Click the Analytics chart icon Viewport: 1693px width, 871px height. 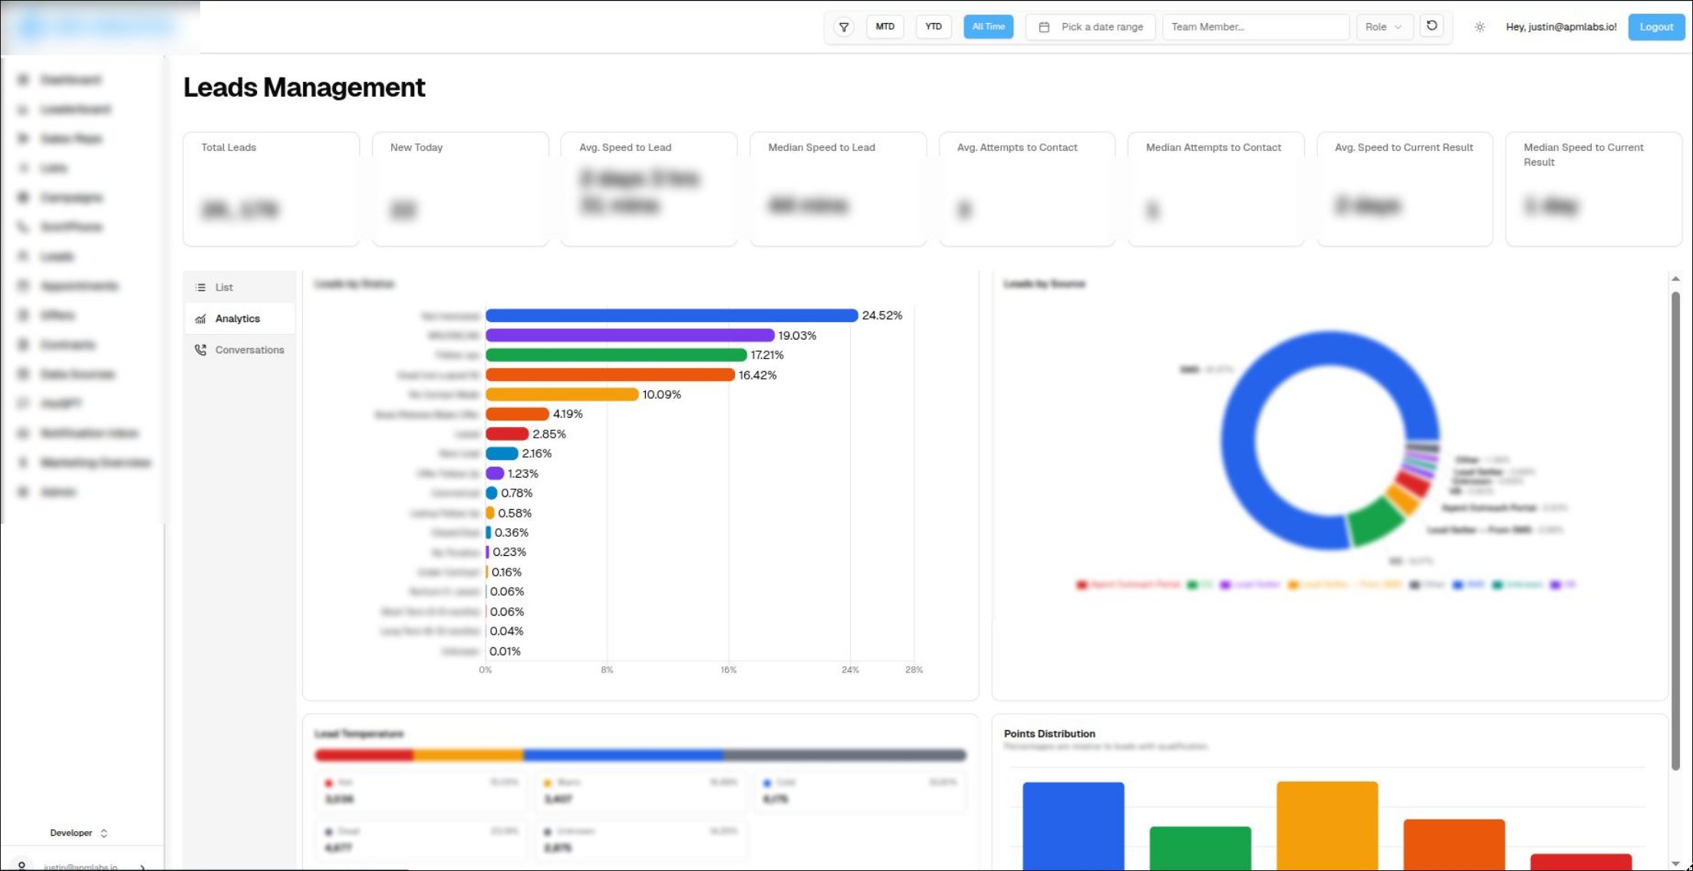point(201,319)
